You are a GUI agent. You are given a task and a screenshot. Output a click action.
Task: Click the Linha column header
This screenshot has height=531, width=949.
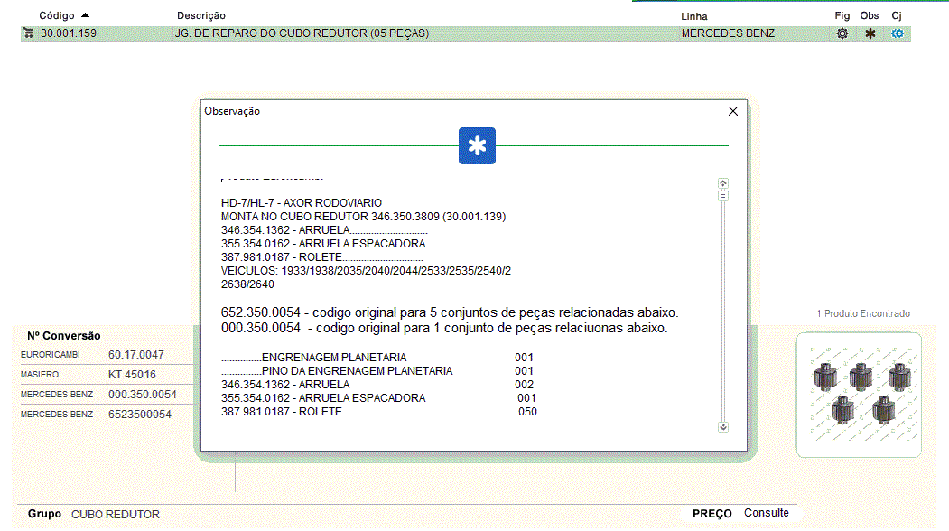click(693, 16)
